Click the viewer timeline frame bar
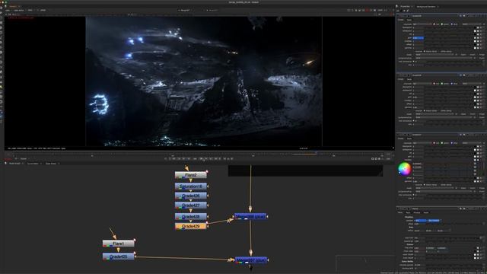This screenshot has height=274, width=487. tap(199, 155)
